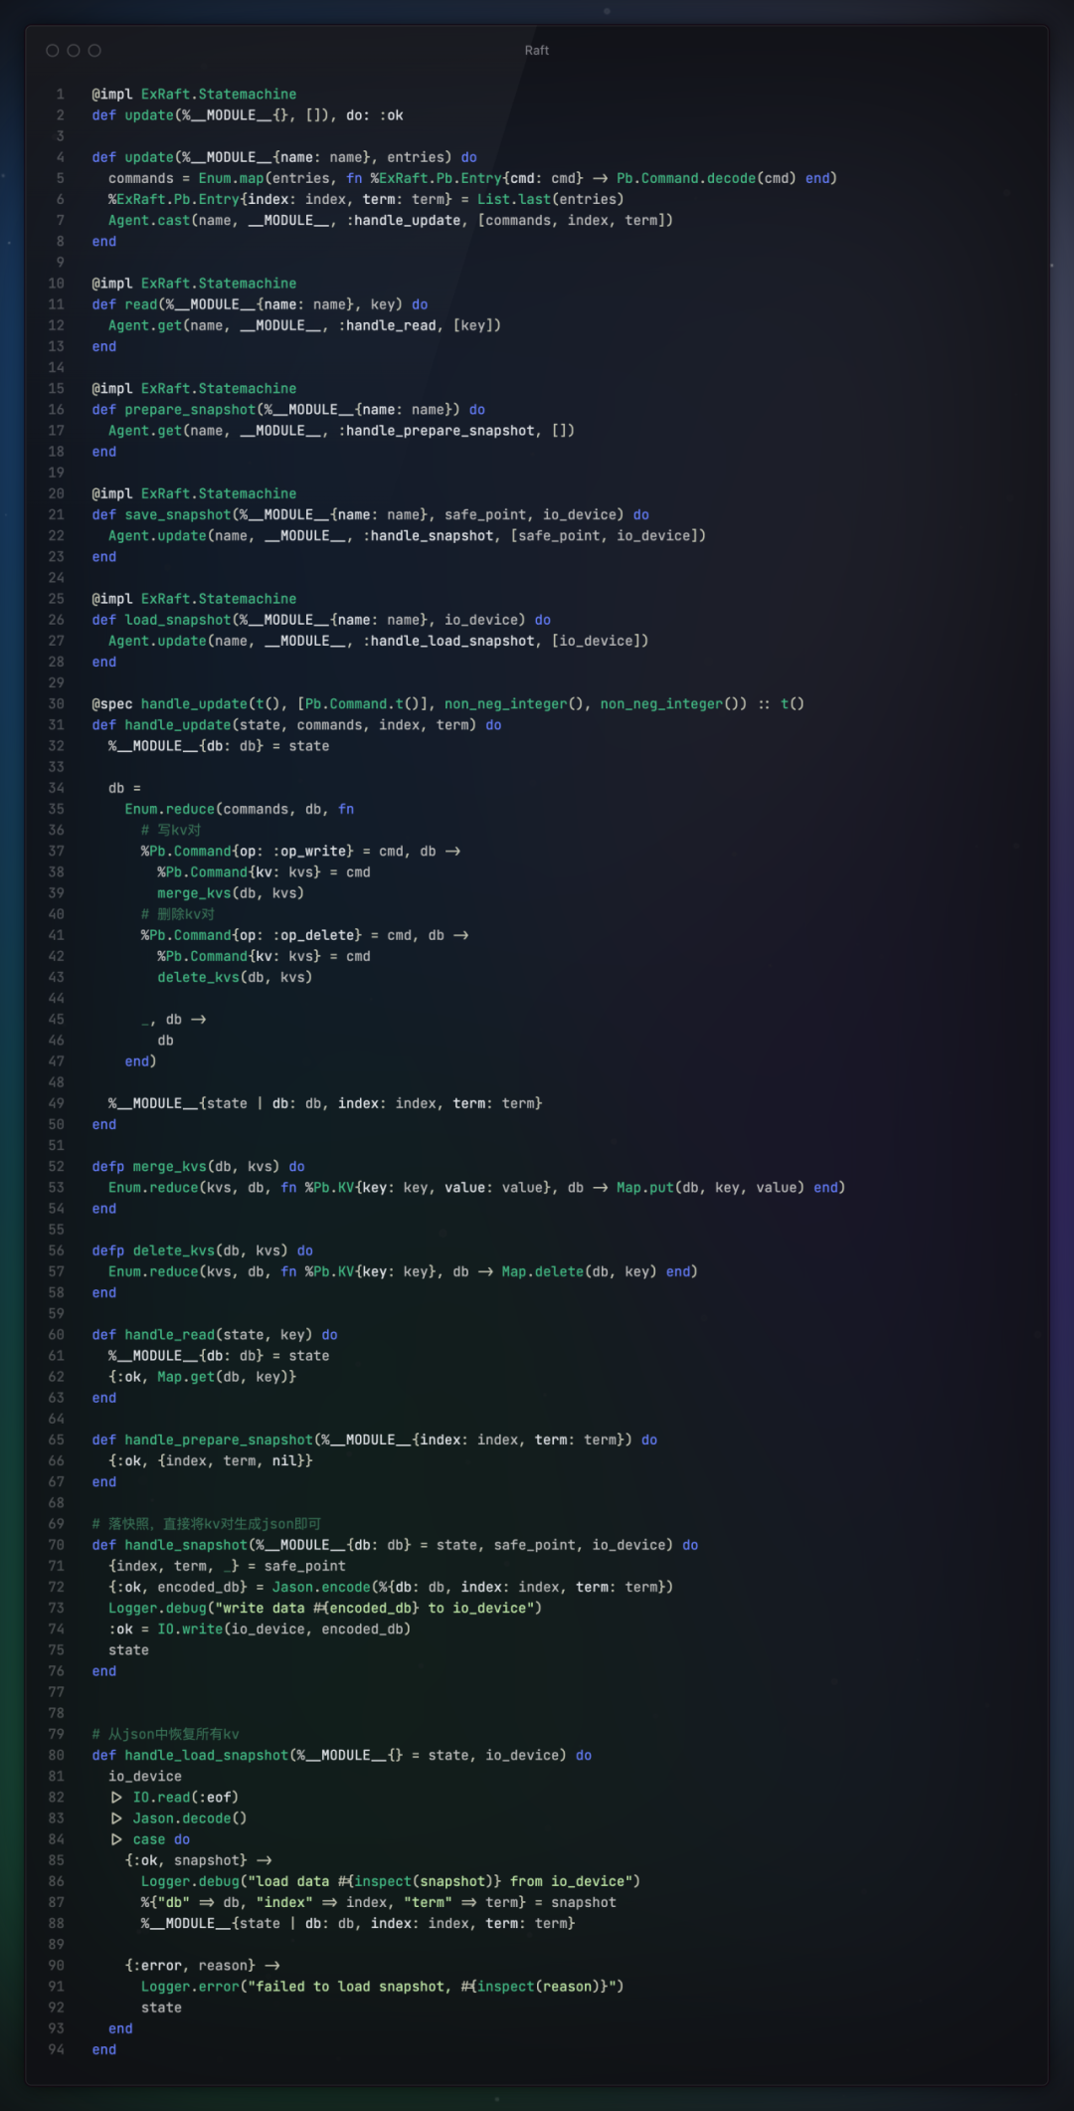Image resolution: width=1074 pixels, height=2111 pixels.
Task: Click line number 94 in the gutter
Action: coord(57,2049)
